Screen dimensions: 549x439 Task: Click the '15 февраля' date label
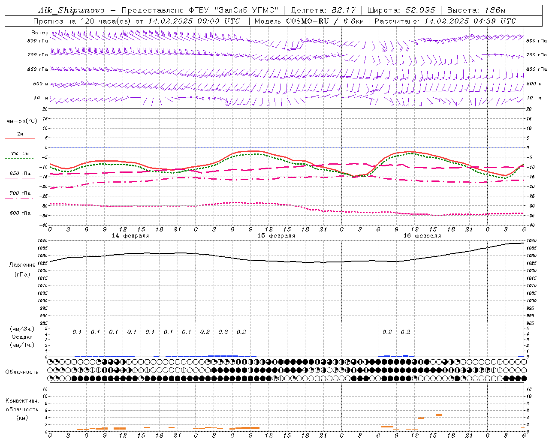tap(276, 236)
